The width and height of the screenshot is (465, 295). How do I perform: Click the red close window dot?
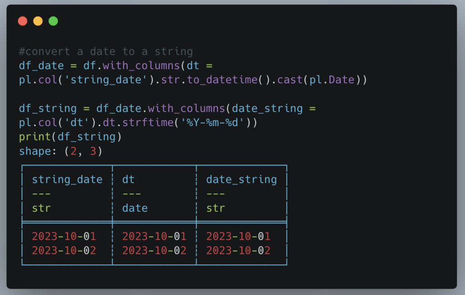click(23, 21)
